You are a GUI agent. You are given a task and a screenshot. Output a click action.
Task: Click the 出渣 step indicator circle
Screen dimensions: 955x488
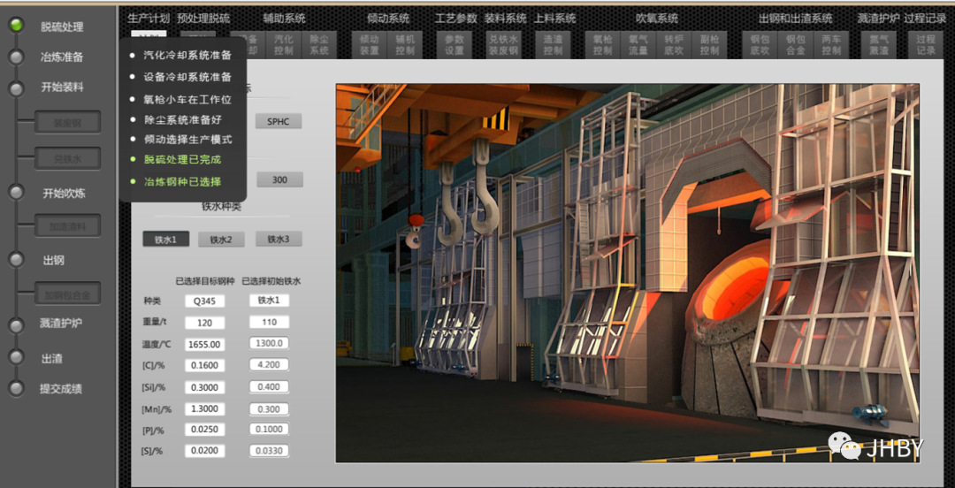(16, 359)
